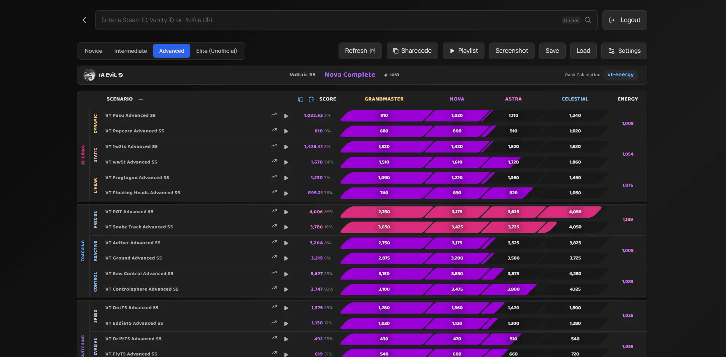This screenshot has height=357, width=726.
Task: Click inside the Steam ID search field
Action: (265, 20)
